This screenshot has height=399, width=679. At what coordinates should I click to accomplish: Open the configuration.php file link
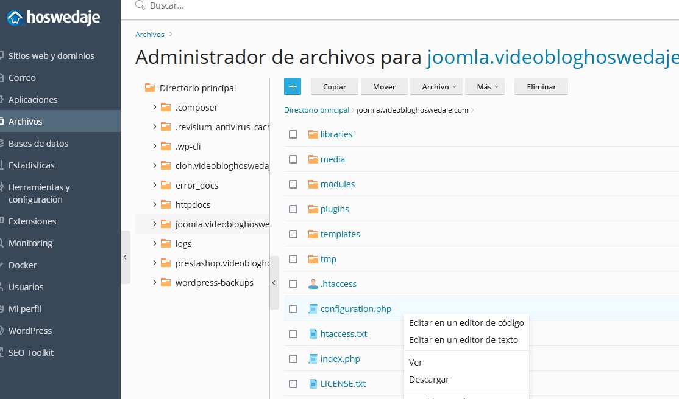coord(355,308)
